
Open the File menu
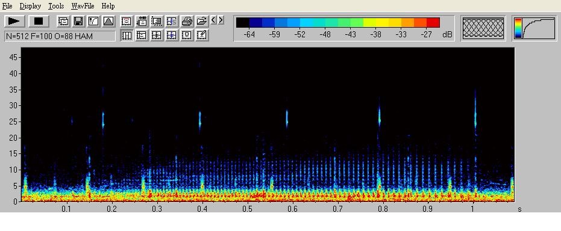click(x=7, y=6)
